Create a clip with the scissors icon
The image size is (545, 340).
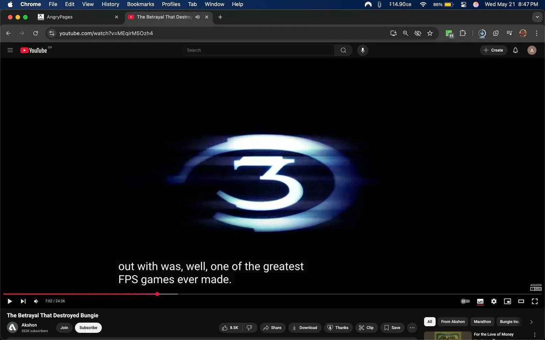366,328
